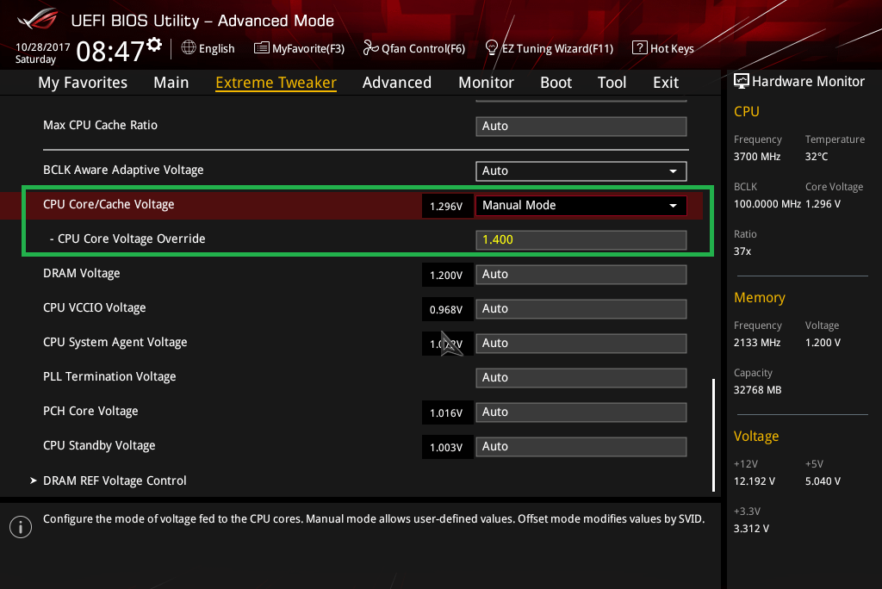Click the Qfan Control fan icon
This screenshot has width=882, height=589.
(370, 48)
